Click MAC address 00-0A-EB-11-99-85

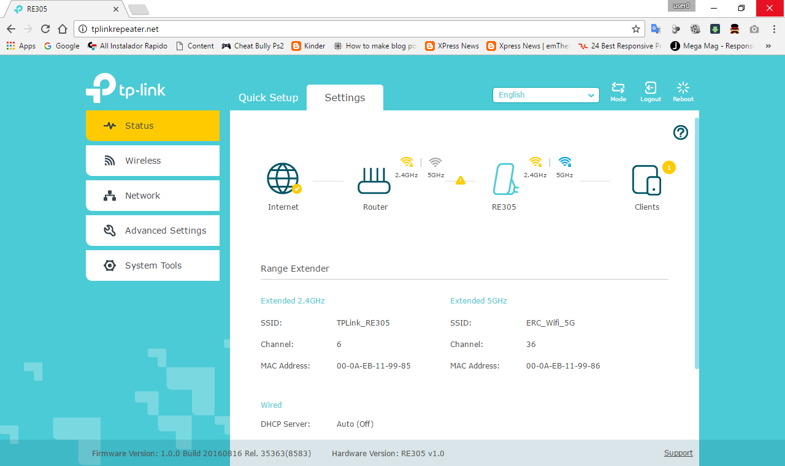(373, 365)
